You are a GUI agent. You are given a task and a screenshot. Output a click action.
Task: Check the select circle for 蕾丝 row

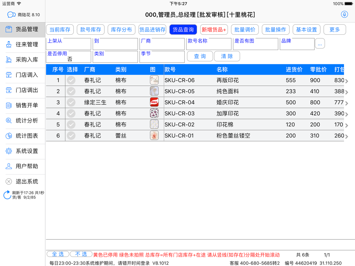point(71,135)
